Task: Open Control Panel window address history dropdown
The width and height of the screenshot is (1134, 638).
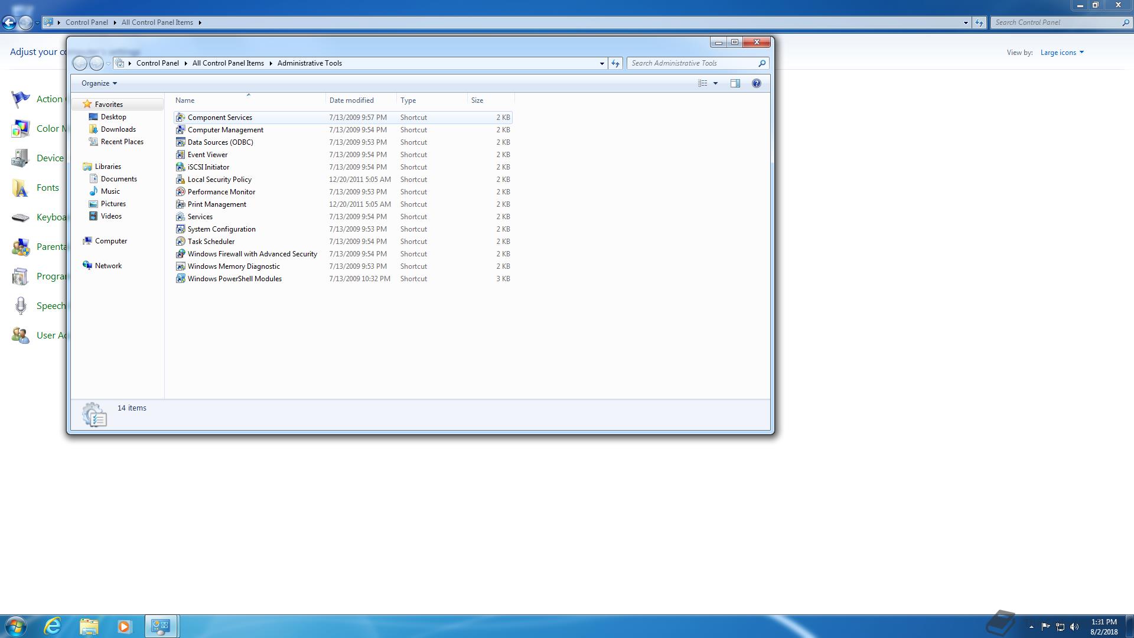Action: tap(966, 22)
